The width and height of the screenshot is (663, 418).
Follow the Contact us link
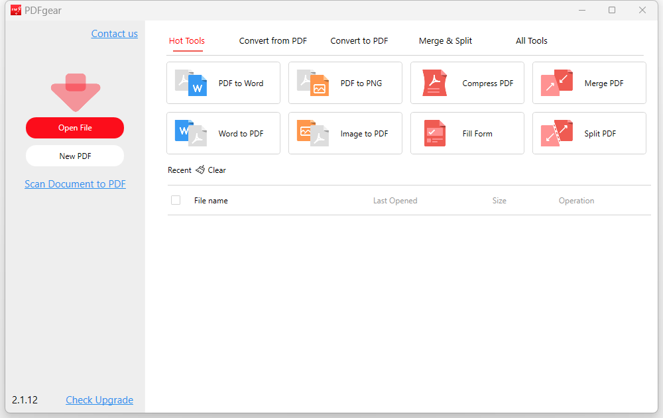click(115, 34)
